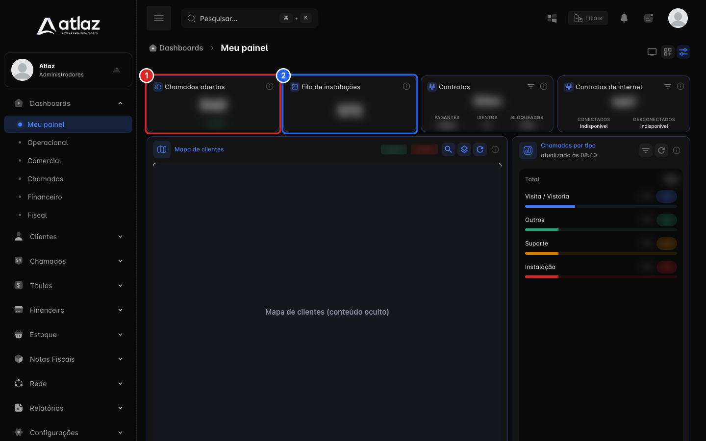The image size is (706, 441).
Task: Click the Clientes person icon
Action: [x=19, y=236]
